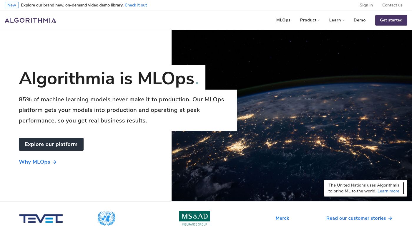Click the Algorithmia logo
Image resolution: width=412 pixels, height=235 pixels.
click(x=30, y=20)
